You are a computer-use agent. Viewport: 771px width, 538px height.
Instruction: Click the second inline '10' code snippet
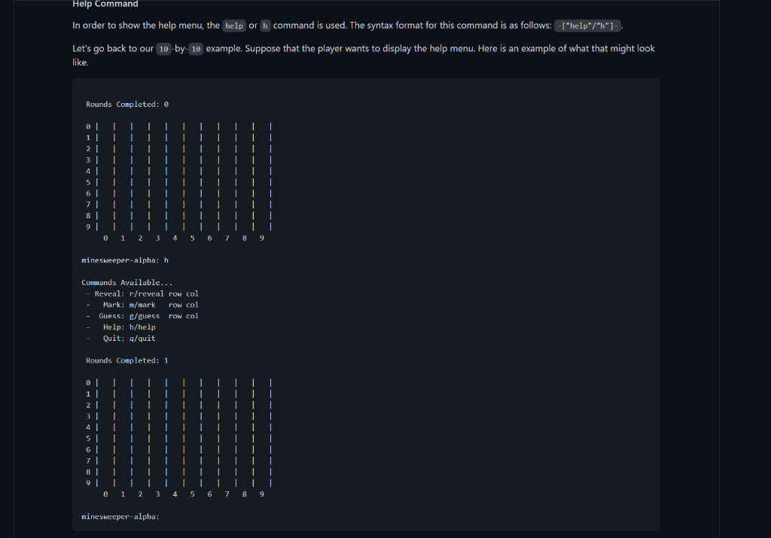[196, 49]
